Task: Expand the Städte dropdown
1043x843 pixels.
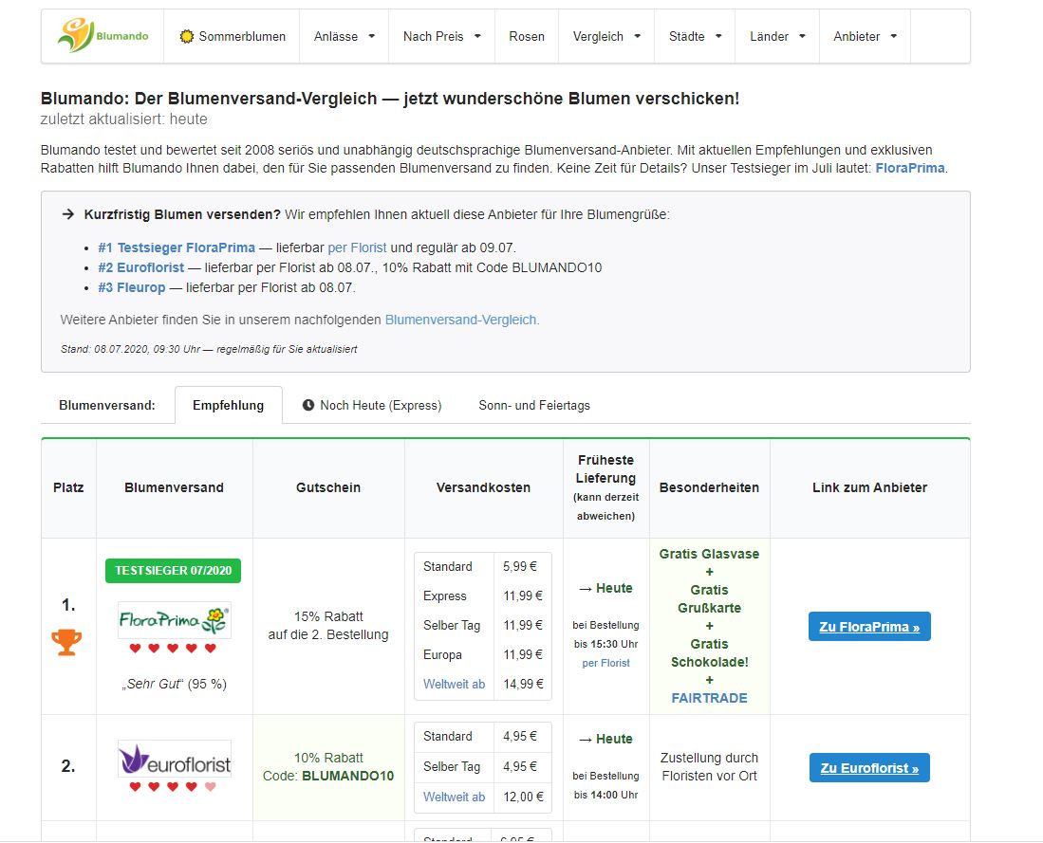Action: tap(695, 37)
